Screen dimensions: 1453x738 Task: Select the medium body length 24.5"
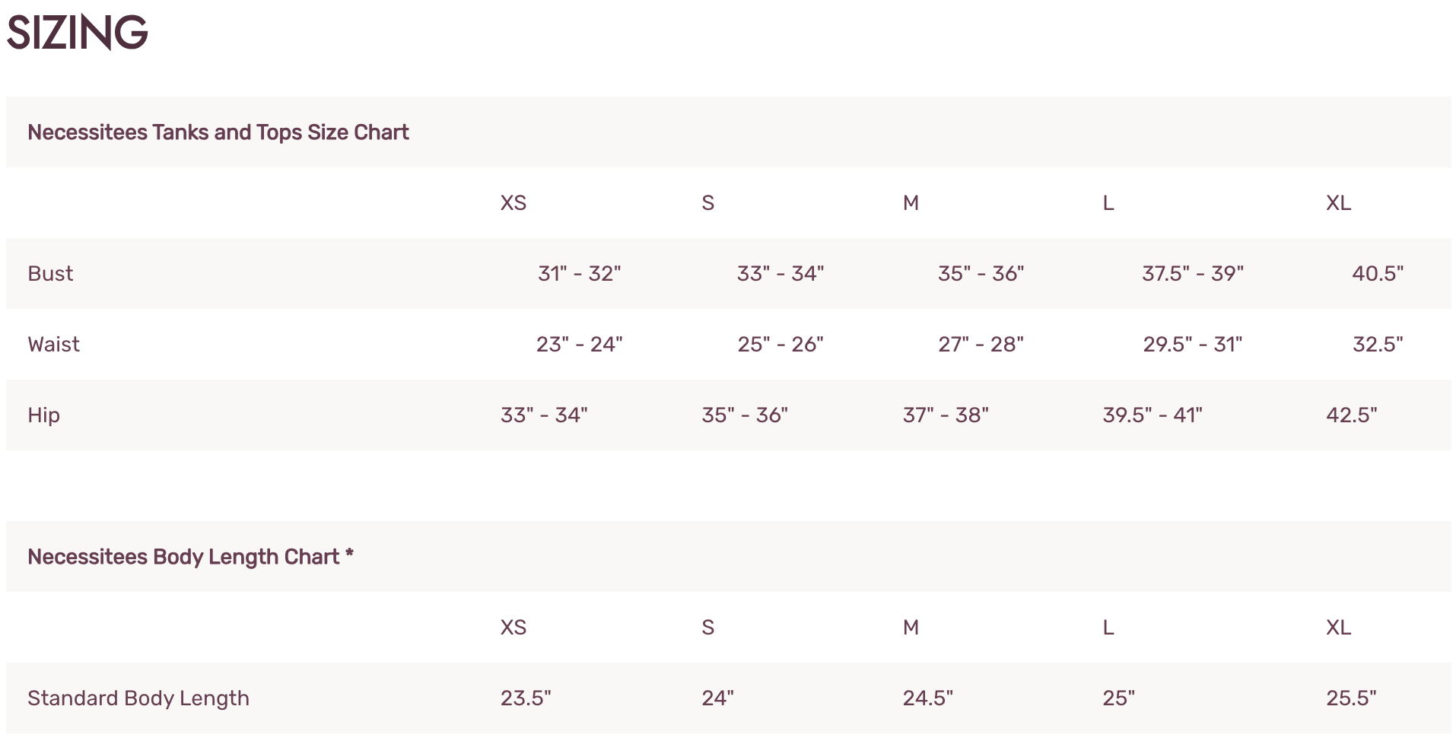click(928, 698)
